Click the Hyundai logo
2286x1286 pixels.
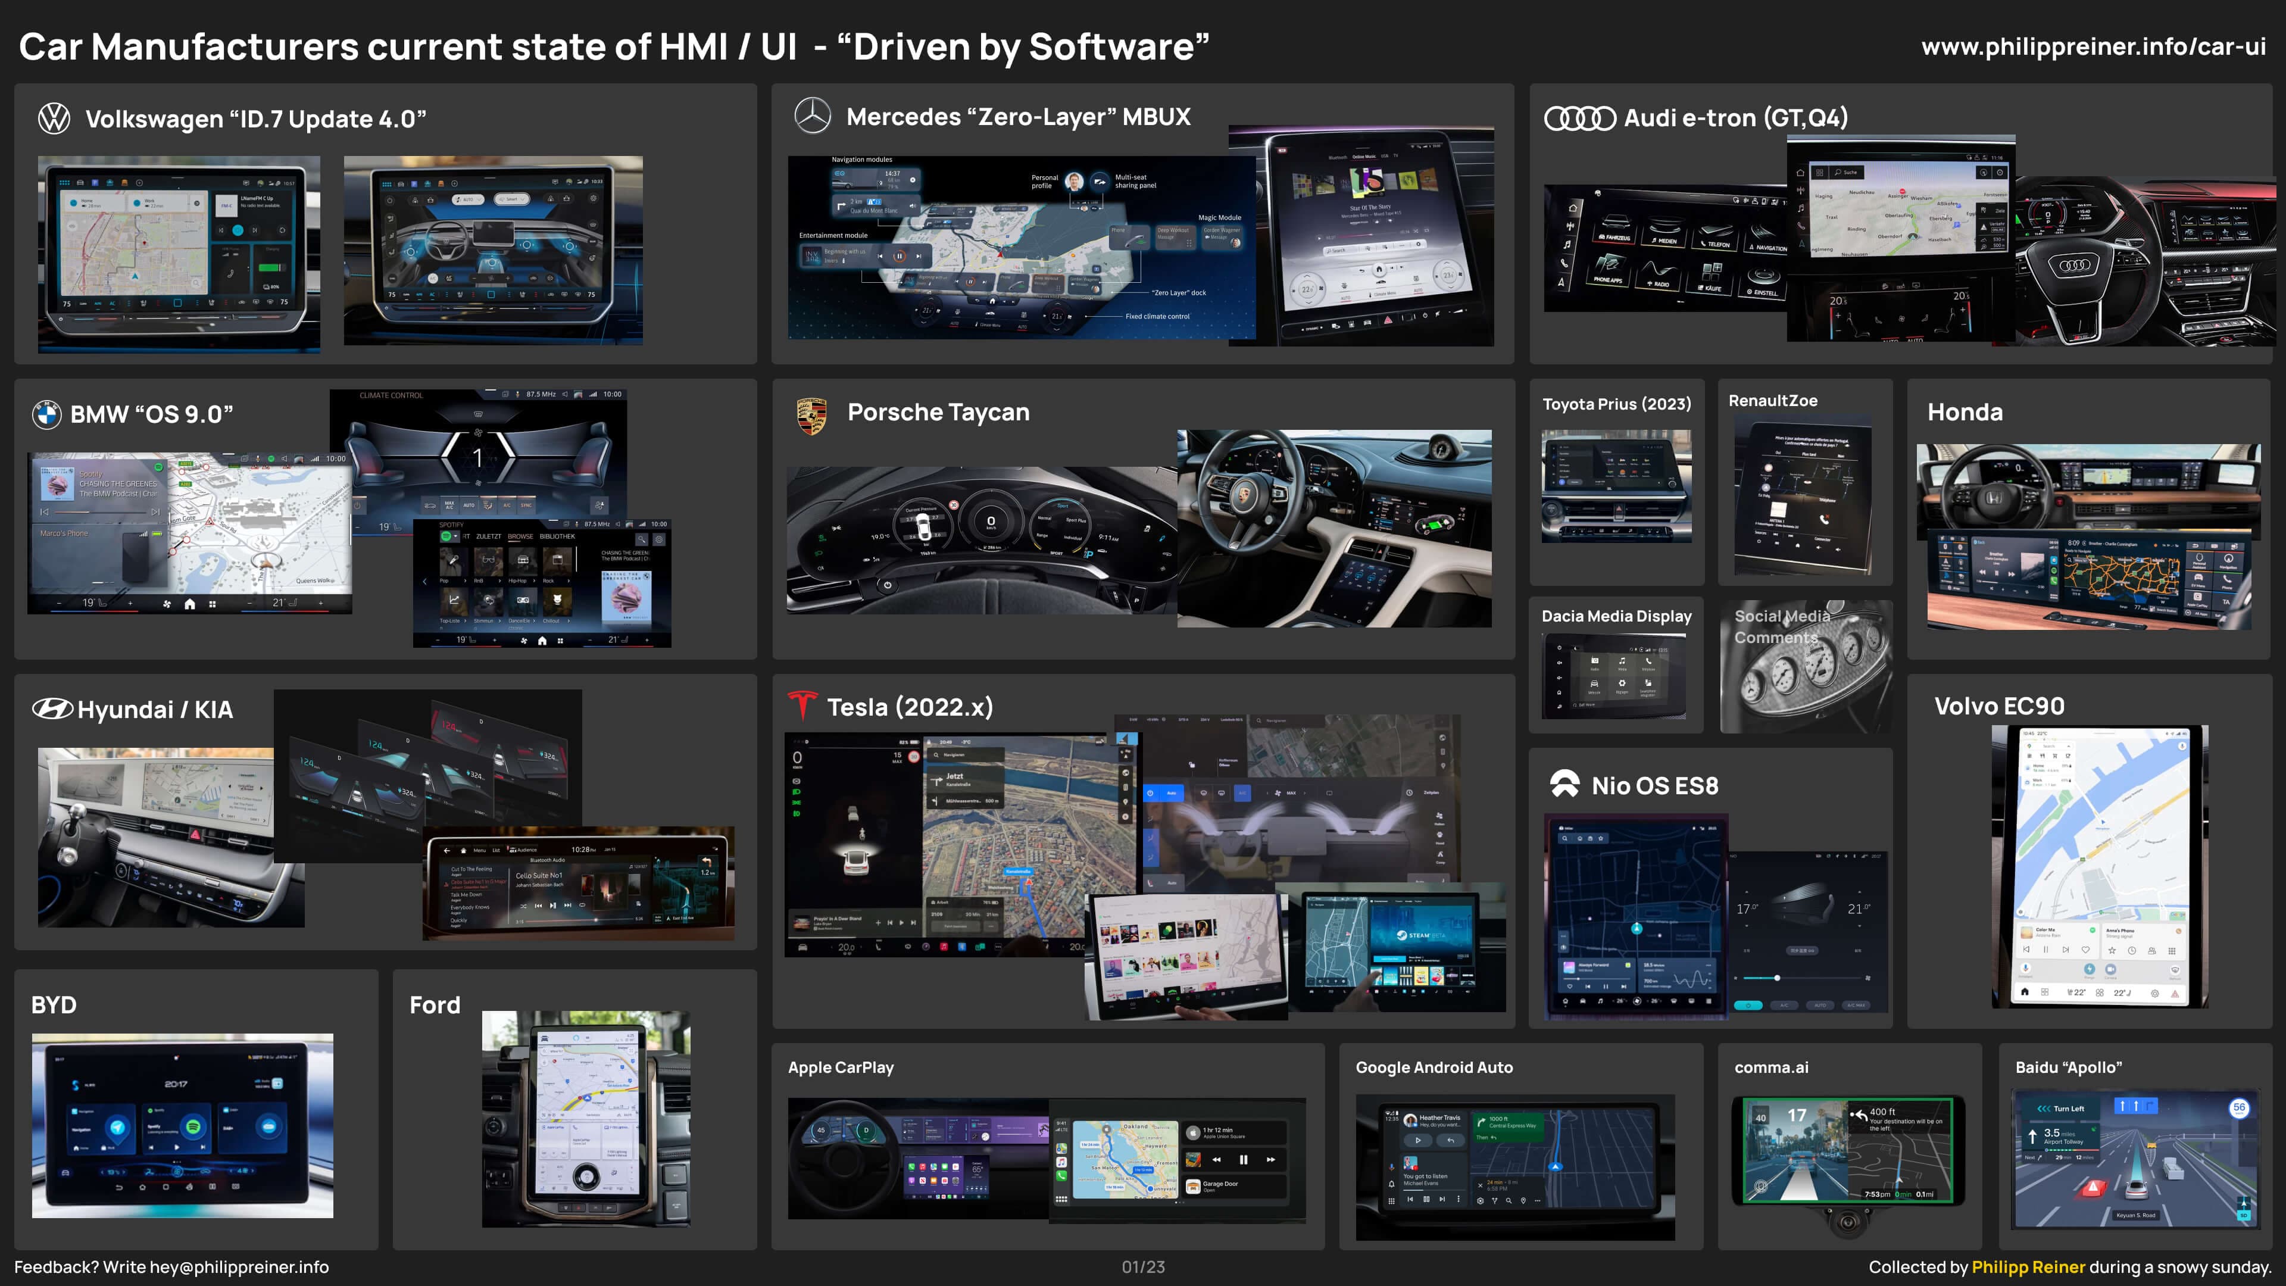(52, 709)
